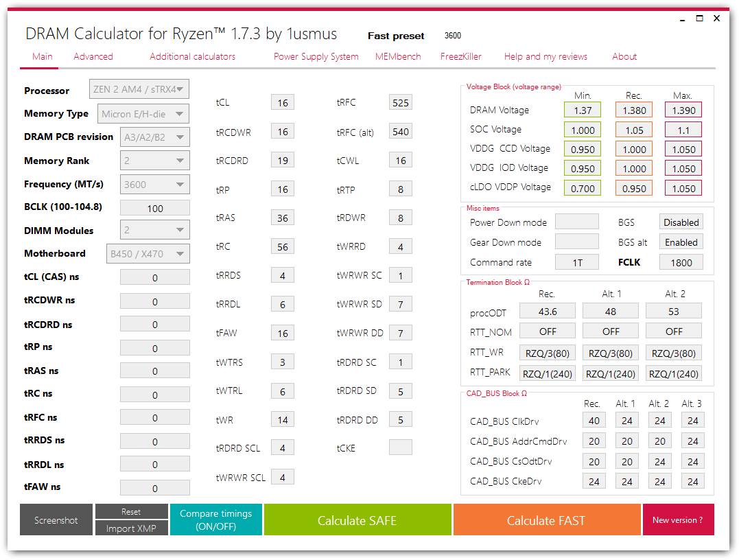Open the Main tab

tap(42, 56)
